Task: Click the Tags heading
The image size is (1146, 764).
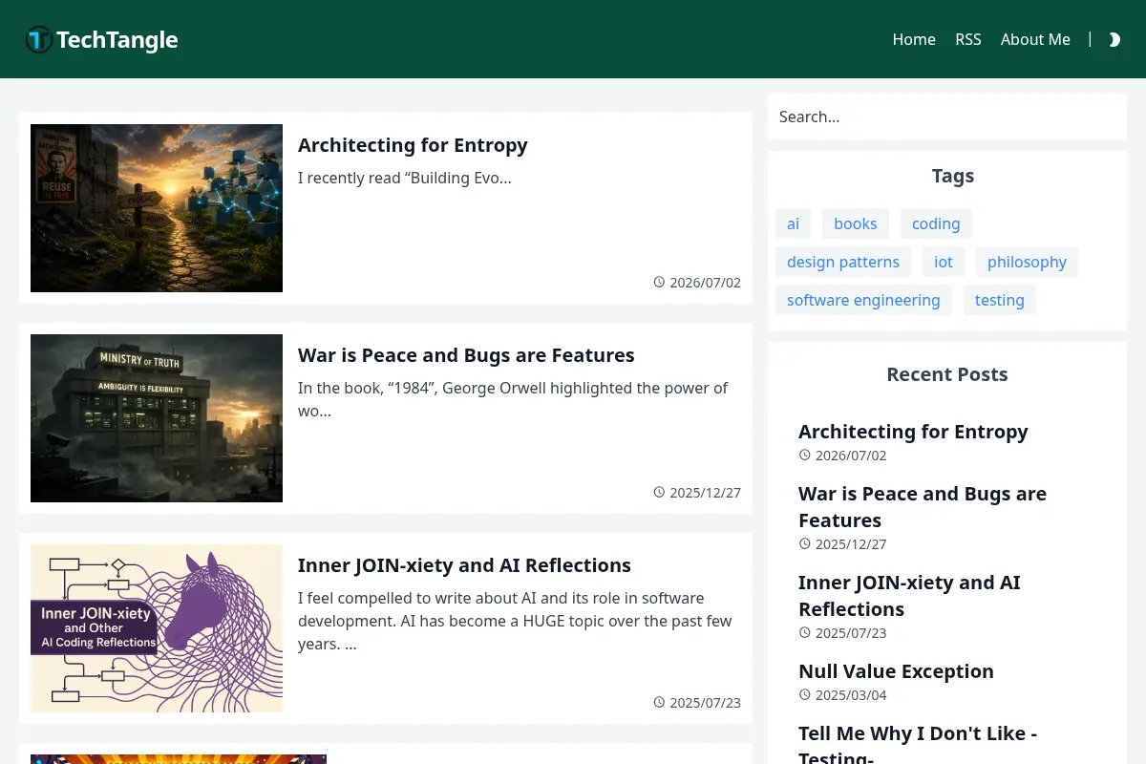Action: coord(953,176)
